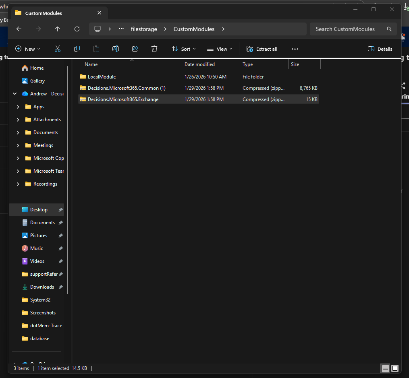Screen dimensions: 409x378
Task: Open the View dropdown menu
Action: pos(220,49)
